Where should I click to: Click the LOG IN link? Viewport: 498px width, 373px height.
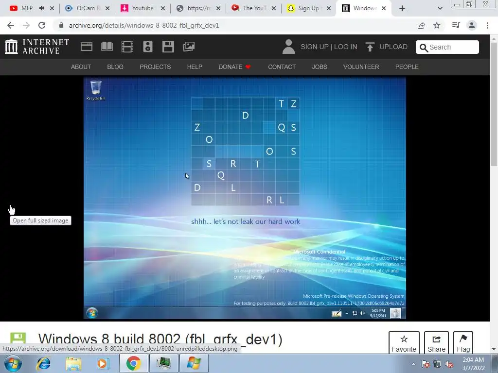(x=346, y=47)
